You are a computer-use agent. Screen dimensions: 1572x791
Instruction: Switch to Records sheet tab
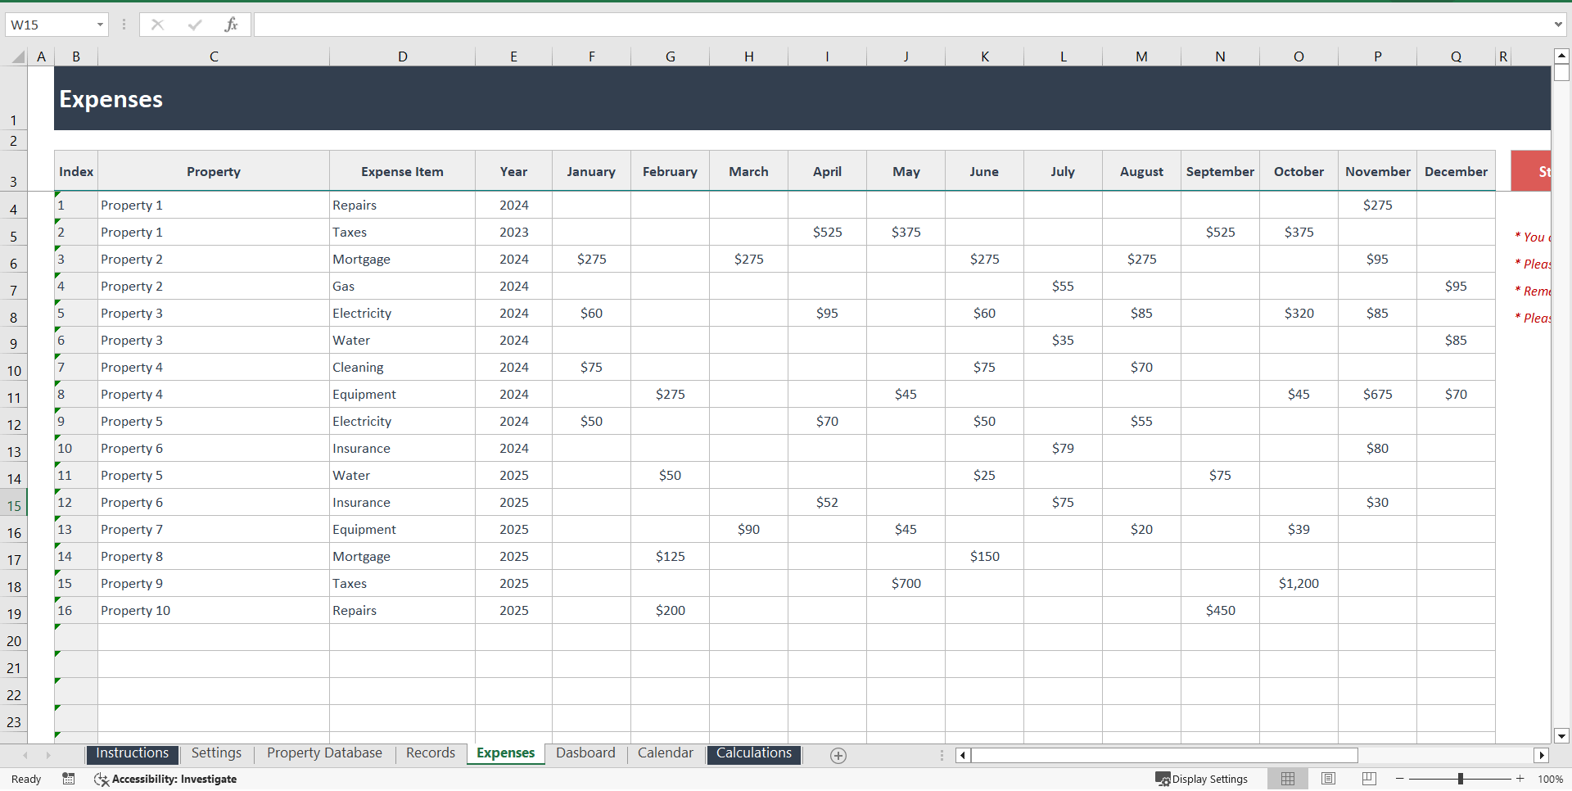[431, 753]
